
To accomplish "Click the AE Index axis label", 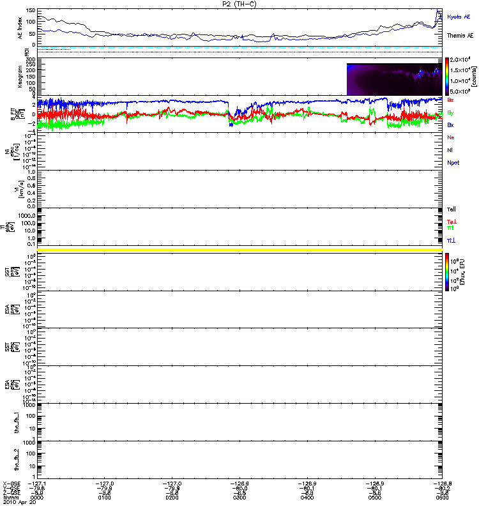I will [20, 28].
